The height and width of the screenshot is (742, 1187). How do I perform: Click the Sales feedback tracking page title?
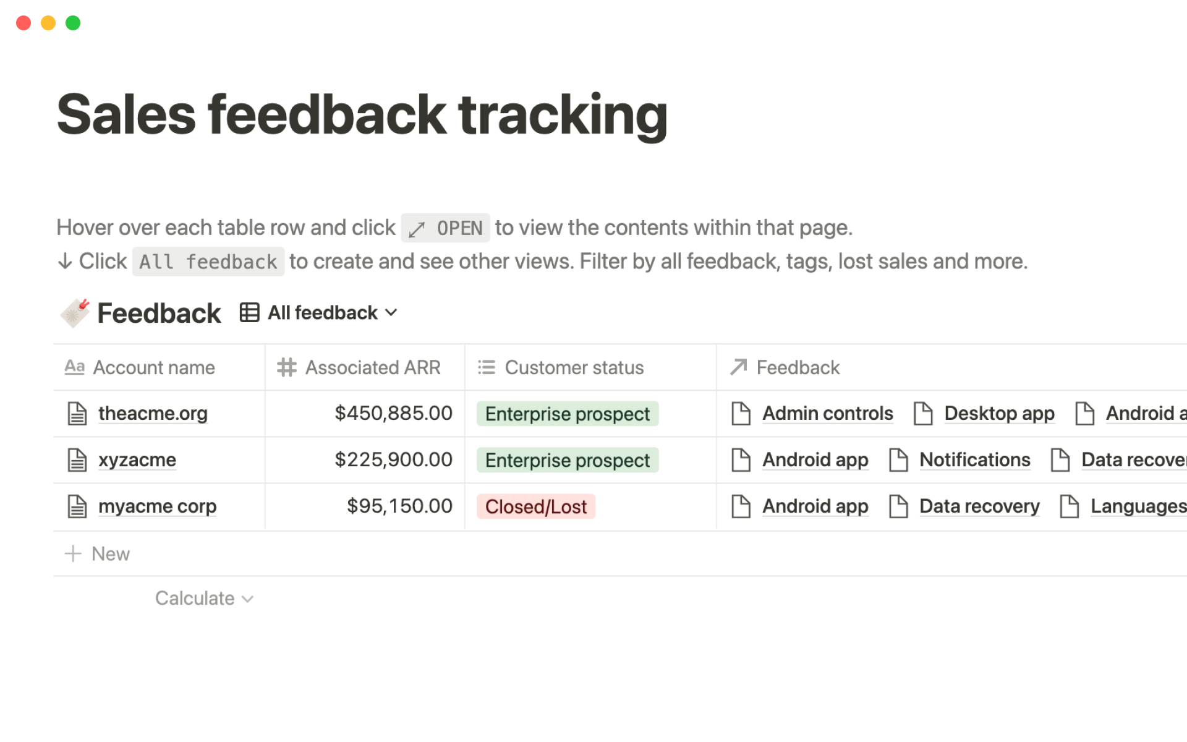click(362, 114)
